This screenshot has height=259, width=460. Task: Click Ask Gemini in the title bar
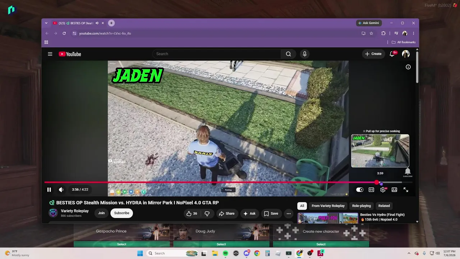coord(368,23)
